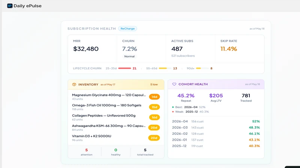This screenshot has height=168, width=300.
Task: Click the inventory as of May 17 date
Action: [108, 85]
